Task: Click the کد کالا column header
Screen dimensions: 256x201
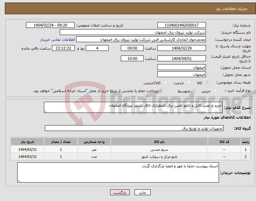Action: 224,142
